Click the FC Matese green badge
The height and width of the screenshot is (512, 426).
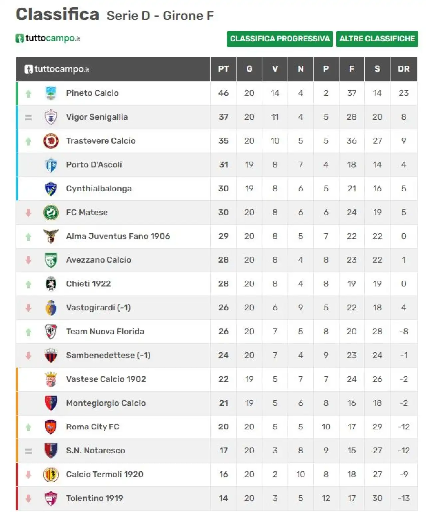tap(51, 212)
